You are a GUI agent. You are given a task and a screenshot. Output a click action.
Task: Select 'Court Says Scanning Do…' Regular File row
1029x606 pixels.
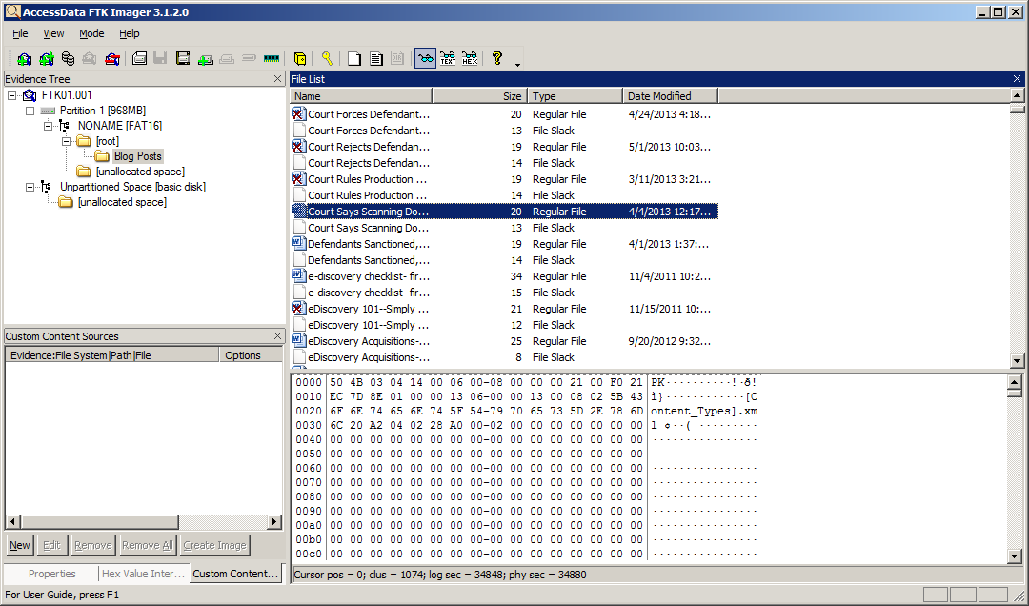pyautogui.click(x=504, y=212)
